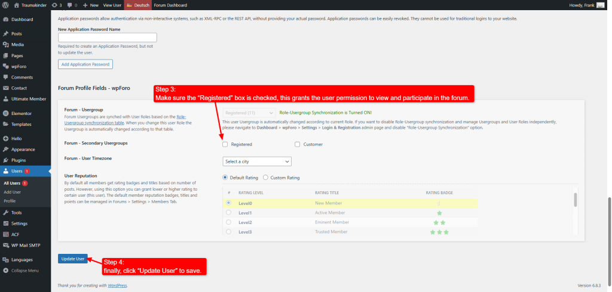Open Forum Dashboard in admin bar
The image size is (612, 292).
point(170,5)
